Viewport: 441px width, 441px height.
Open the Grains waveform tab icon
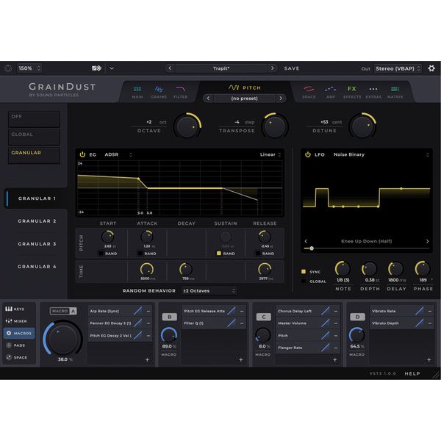point(159,89)
